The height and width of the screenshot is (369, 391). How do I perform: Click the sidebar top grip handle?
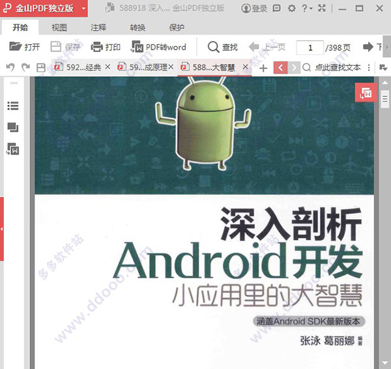coord(14,83)
